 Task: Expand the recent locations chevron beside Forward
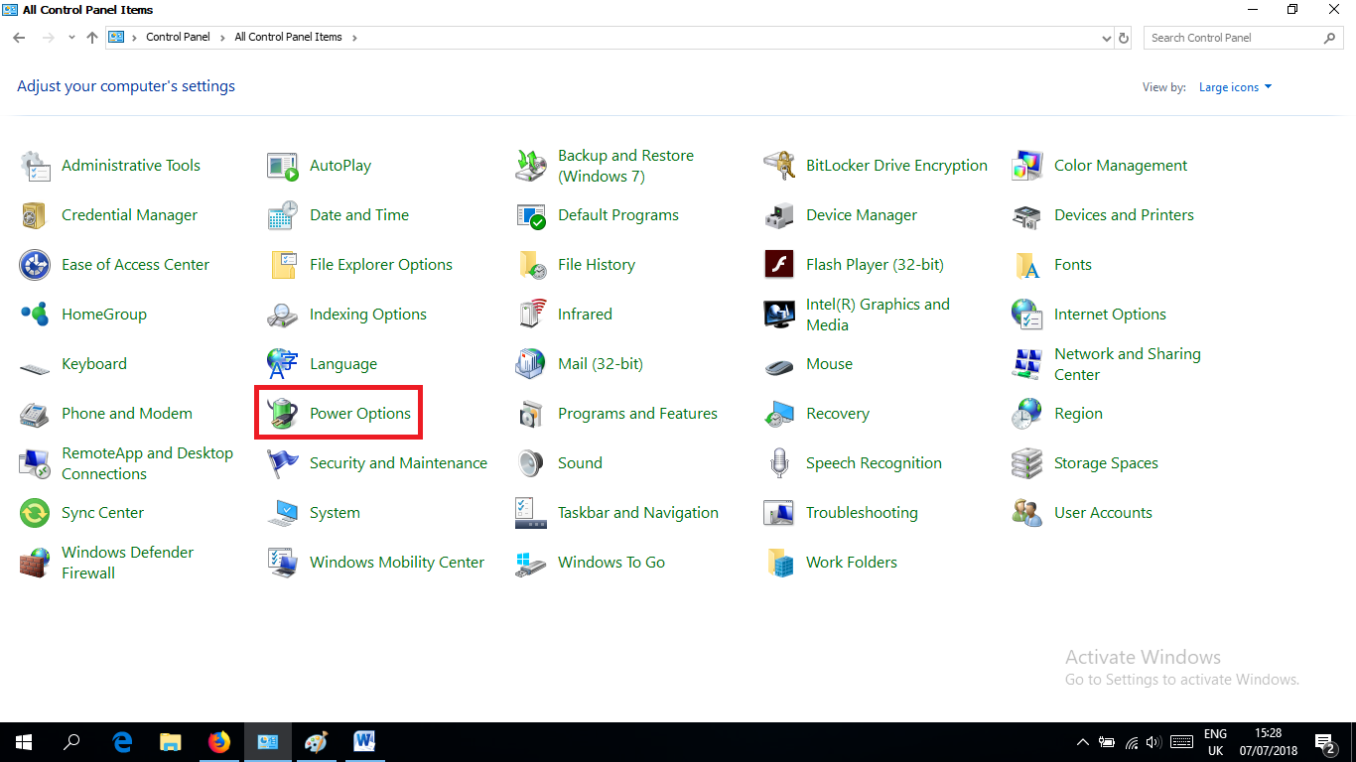click(x=71, y=38)
